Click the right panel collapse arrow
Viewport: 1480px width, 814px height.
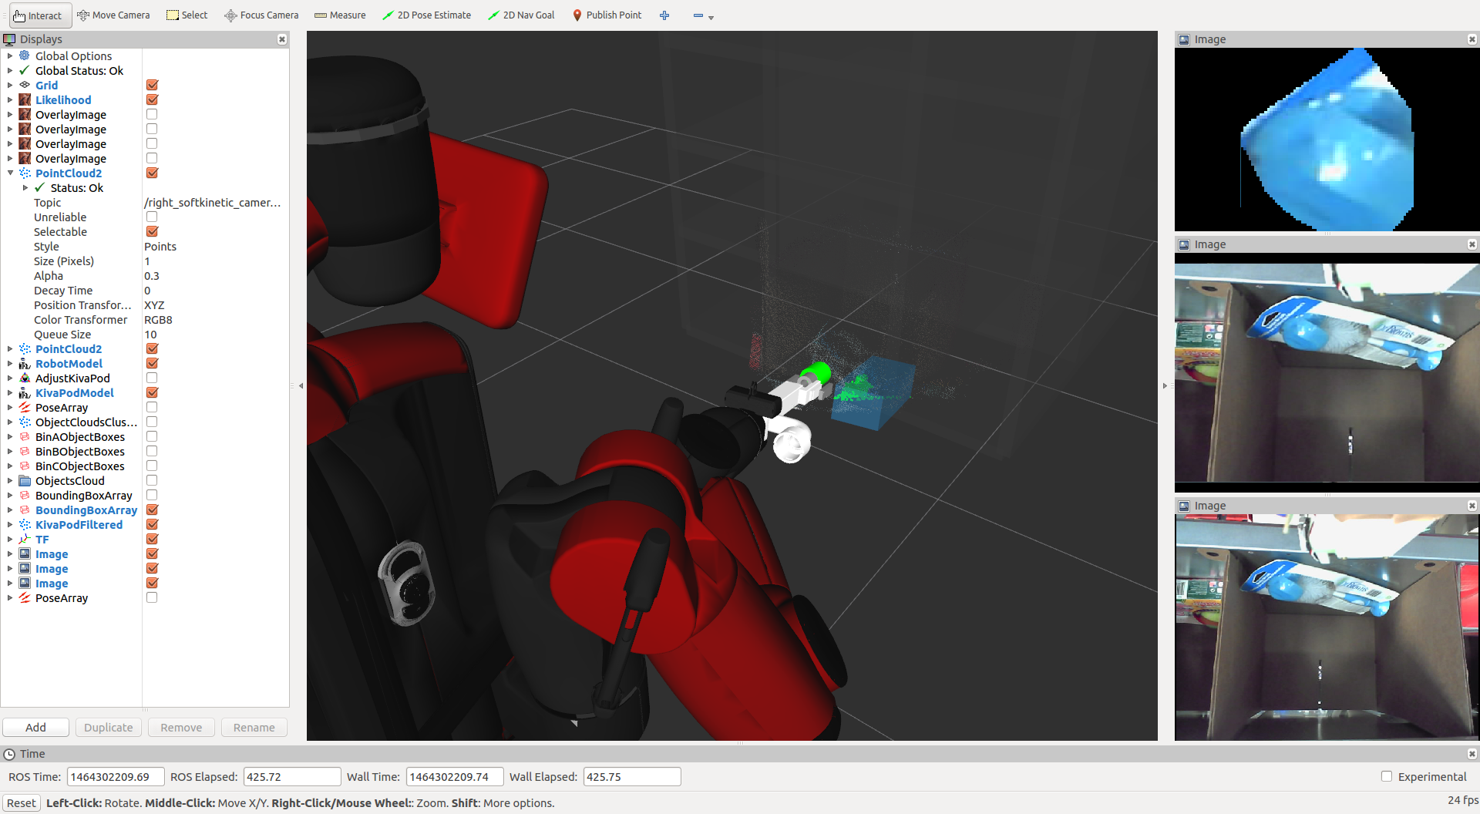[x=1165, y=385]
